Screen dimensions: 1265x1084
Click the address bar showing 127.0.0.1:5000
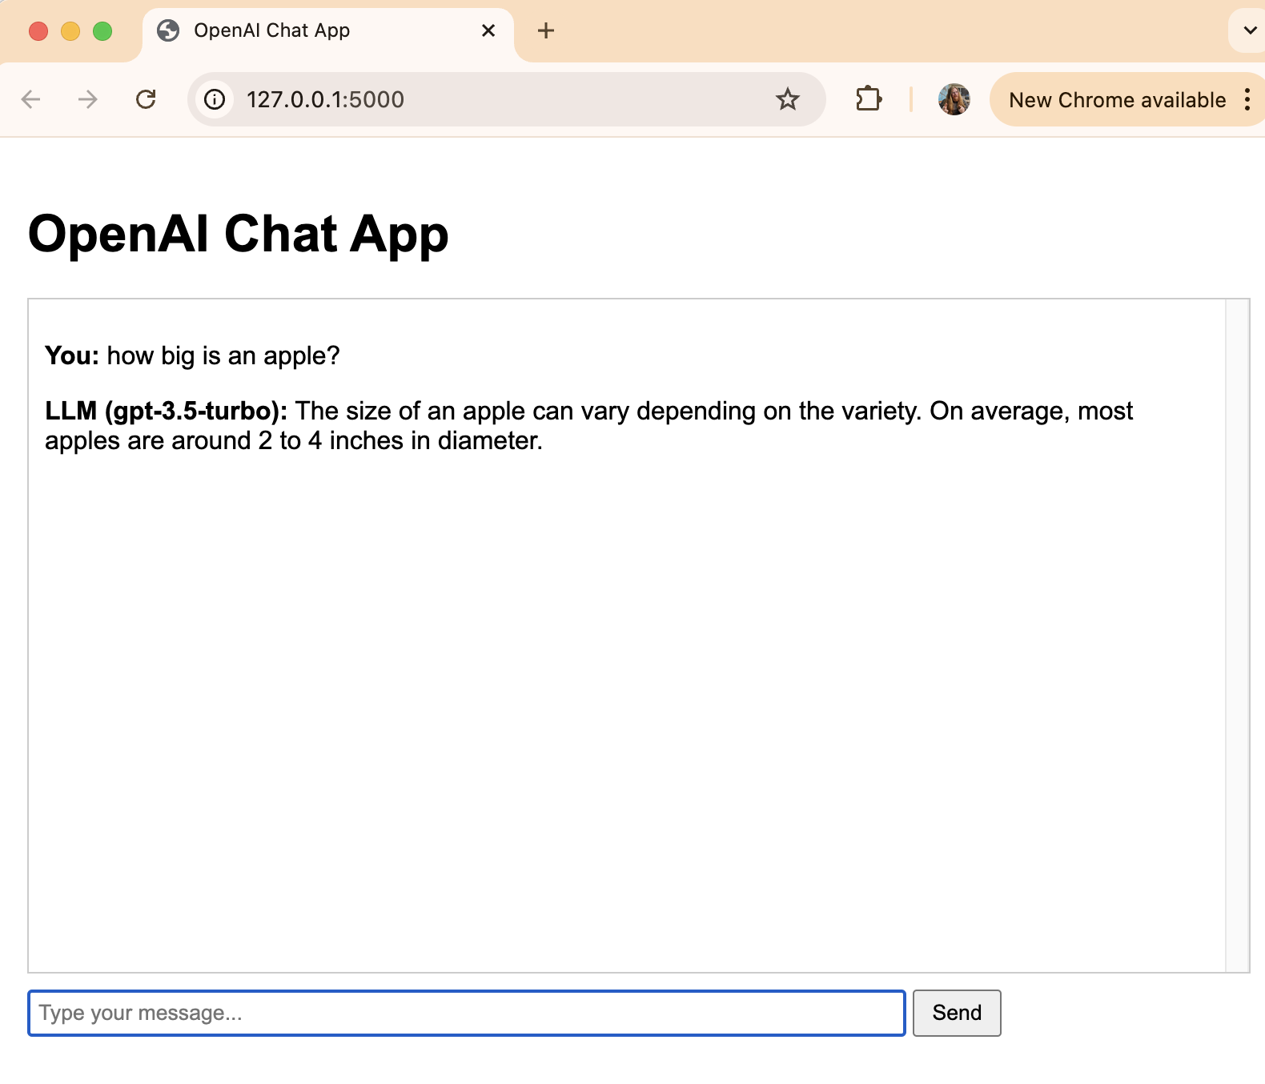(496, 99)
